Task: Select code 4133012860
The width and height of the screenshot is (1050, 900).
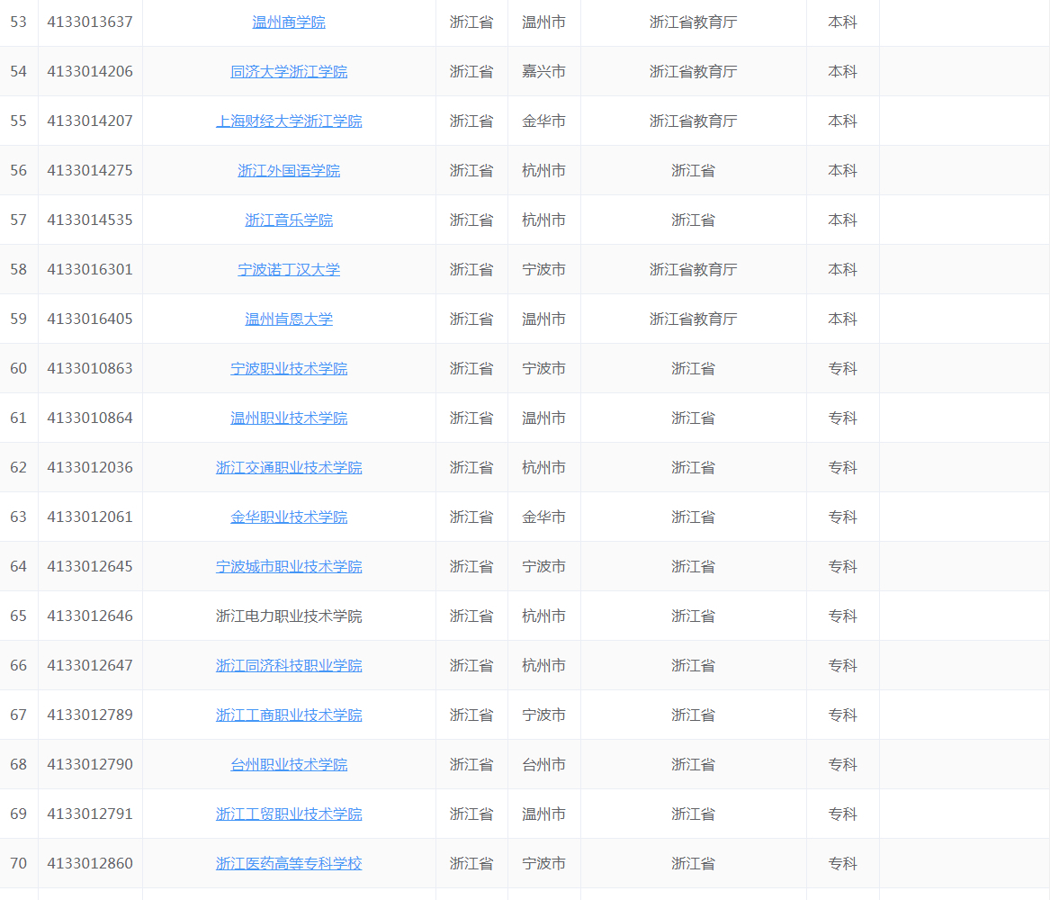Action: click(x=90, y=865)
